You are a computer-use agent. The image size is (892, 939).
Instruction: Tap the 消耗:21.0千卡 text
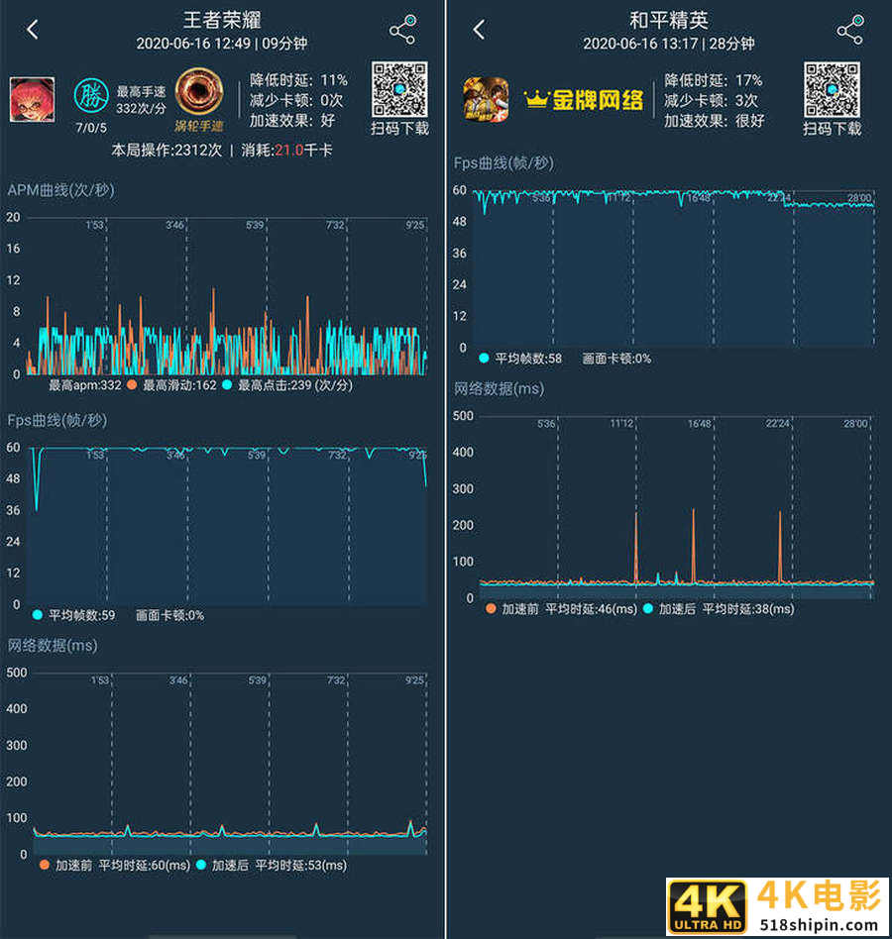[286, 151]
